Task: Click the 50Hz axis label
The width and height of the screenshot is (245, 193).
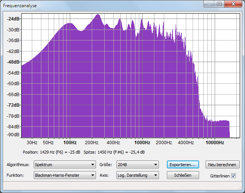Action: click(48, 143)
